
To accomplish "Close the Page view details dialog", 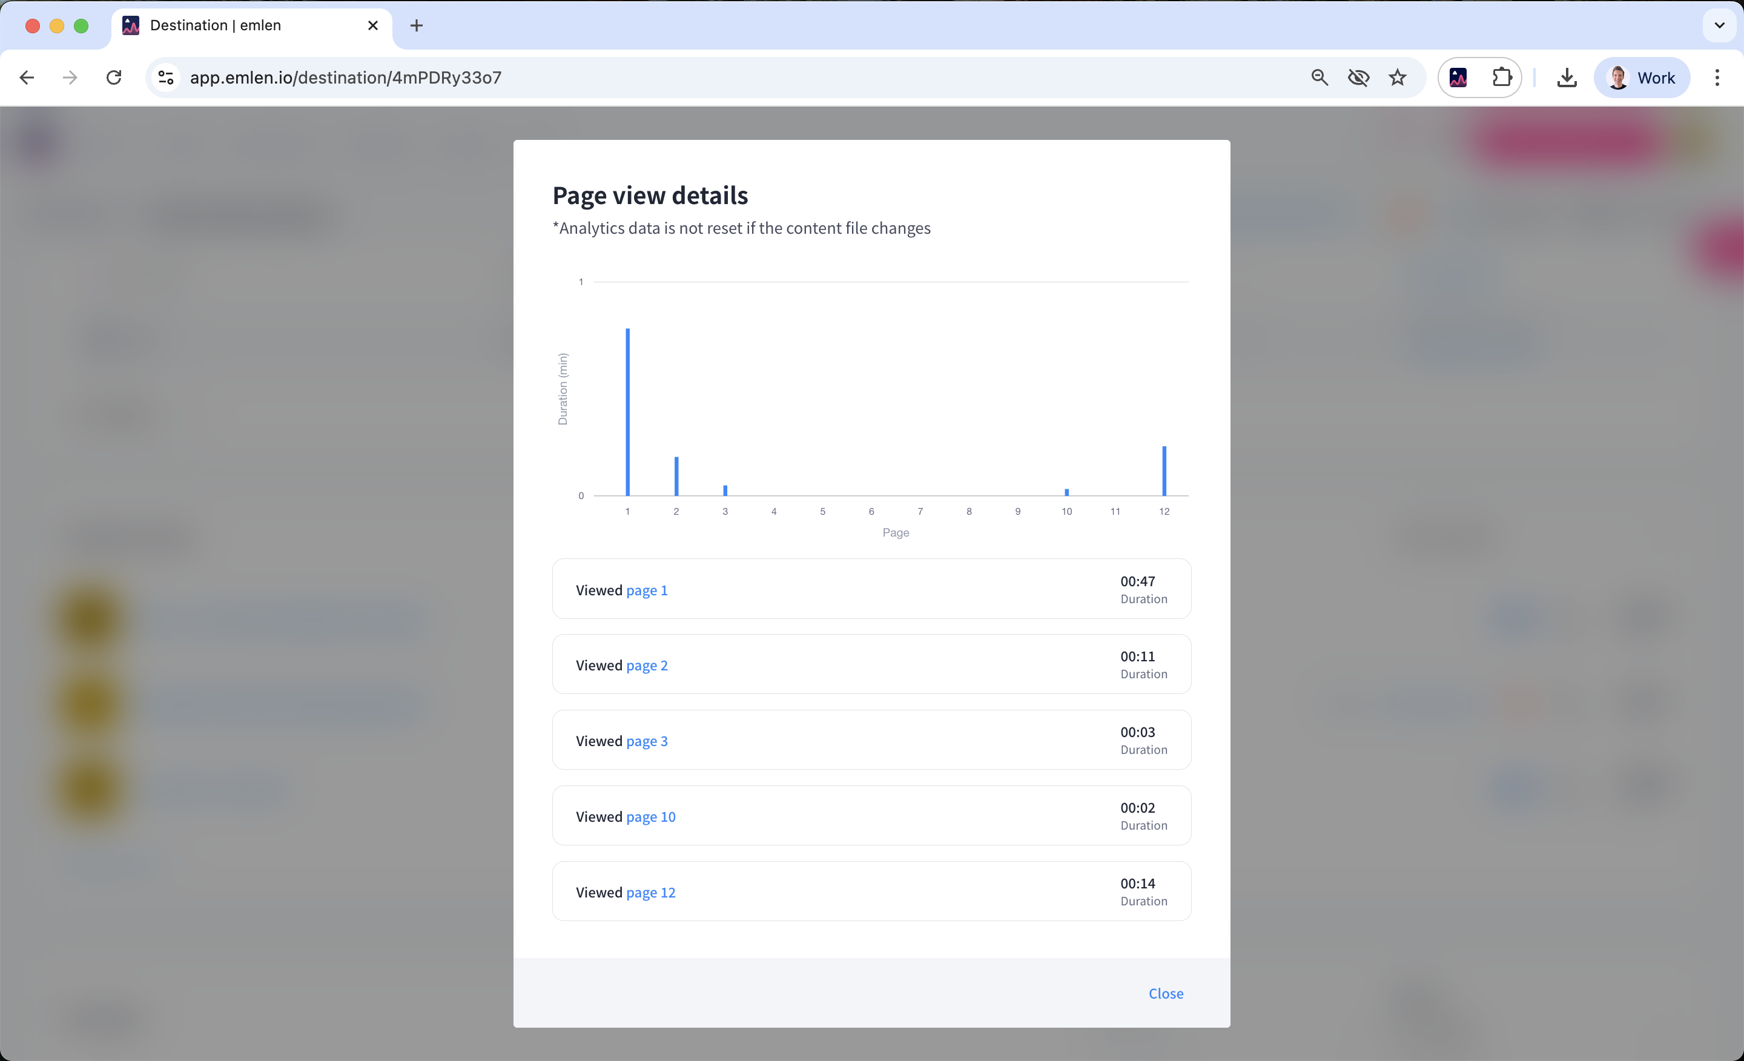I will click(1165, 993).
